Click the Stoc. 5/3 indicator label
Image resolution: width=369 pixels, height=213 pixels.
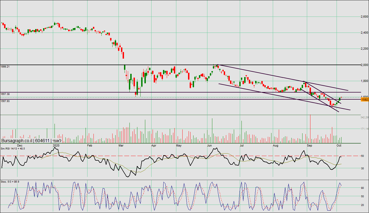point(10,182)
